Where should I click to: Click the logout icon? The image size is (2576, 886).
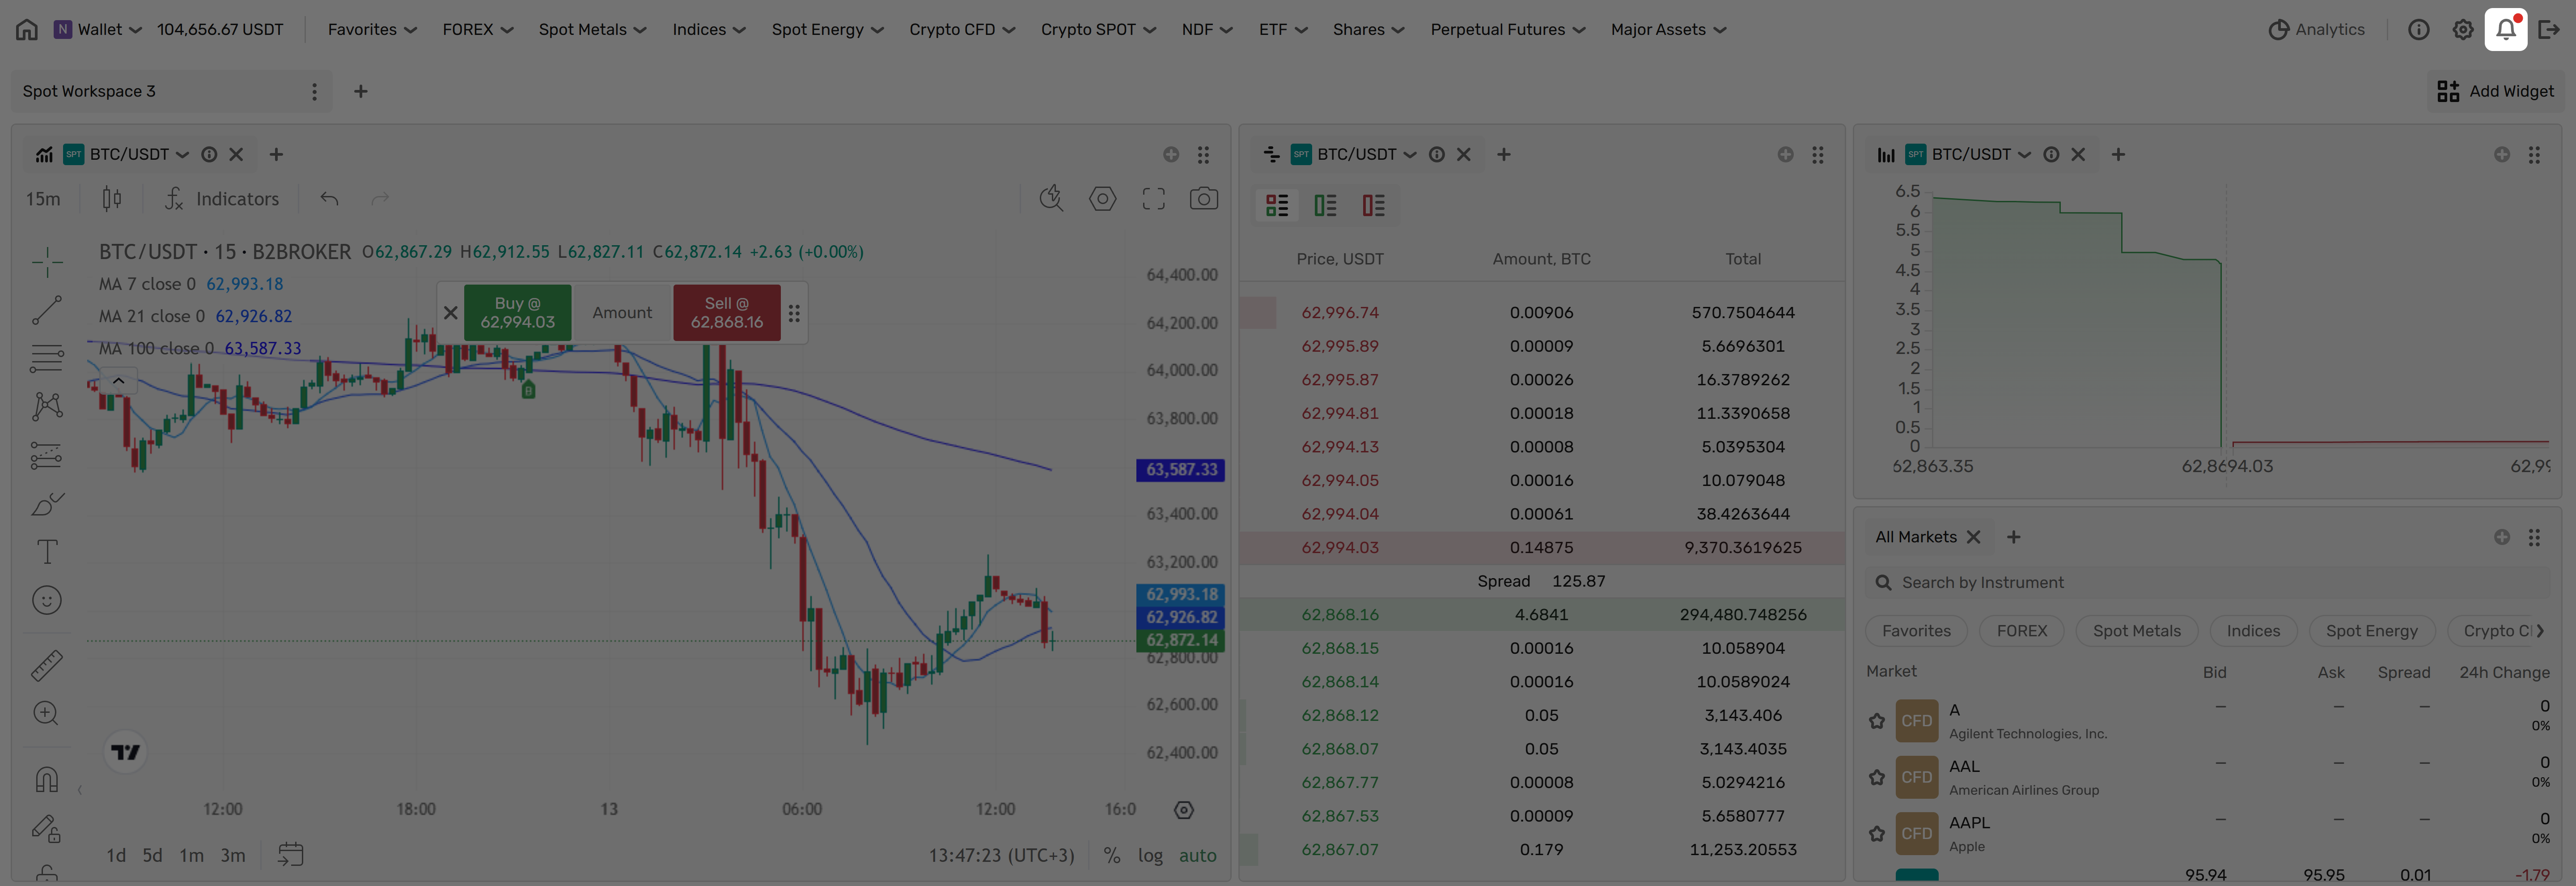(2549, 30)
